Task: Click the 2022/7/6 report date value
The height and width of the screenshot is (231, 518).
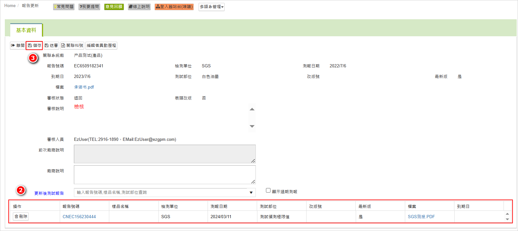Action: [x=338, y=66]
